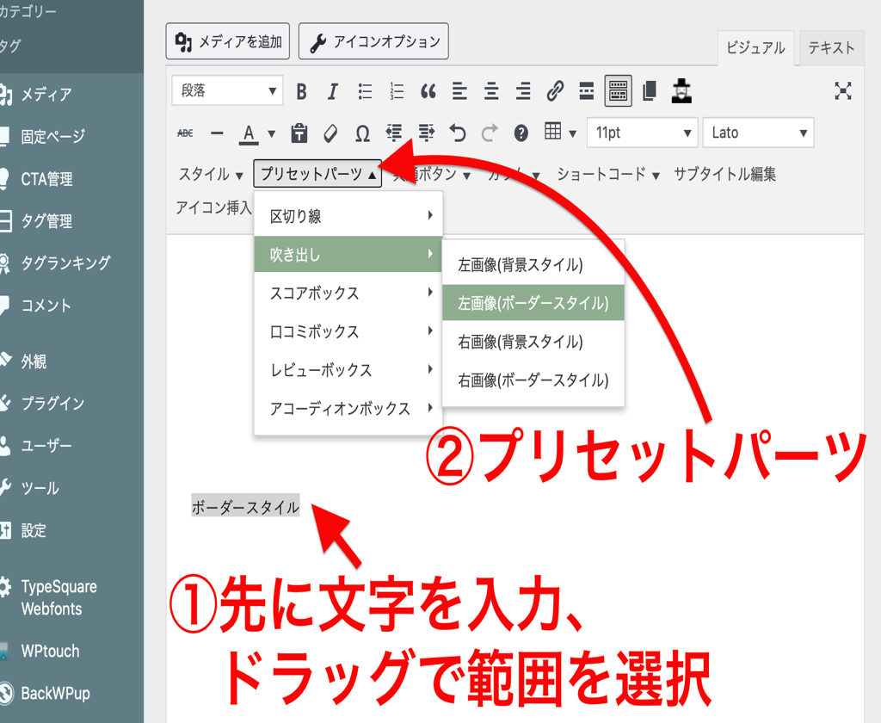
Task: Click the アイコンオプション button
Action: [x=373, y=41]
